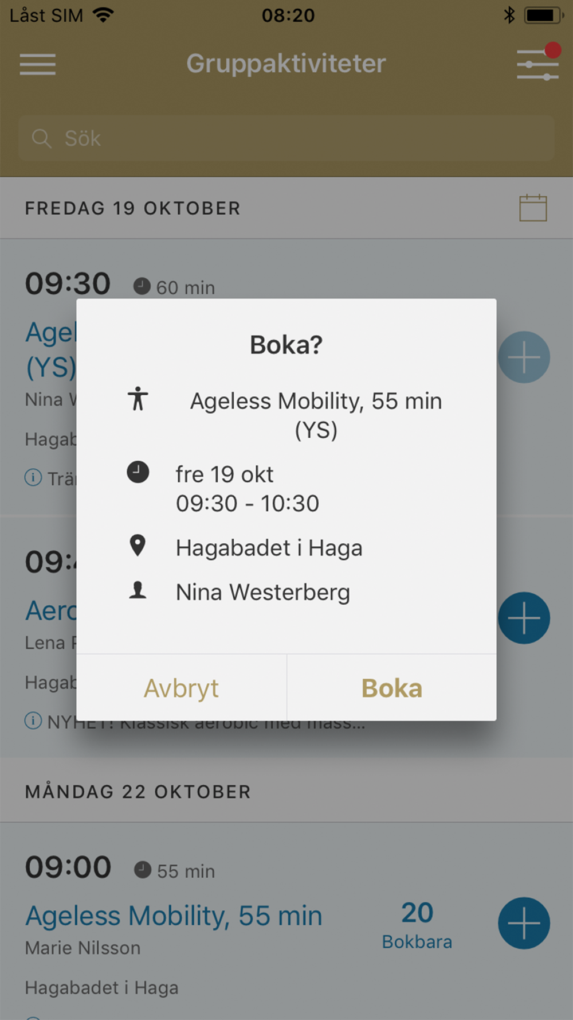Tap the instructor person icon in dialog
573x1020 pixels.
pos(138,591)
